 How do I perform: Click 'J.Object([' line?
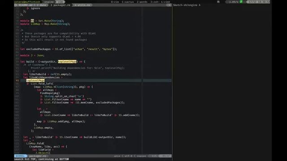coord(43,153)
